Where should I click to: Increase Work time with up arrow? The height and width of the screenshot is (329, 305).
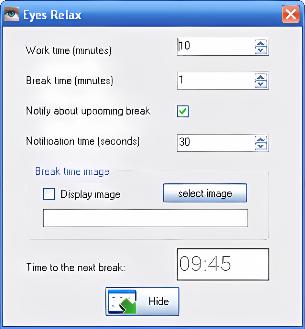tap(261, 43)
